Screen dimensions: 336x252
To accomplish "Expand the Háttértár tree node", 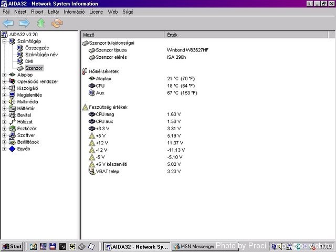I will [4, 109].
